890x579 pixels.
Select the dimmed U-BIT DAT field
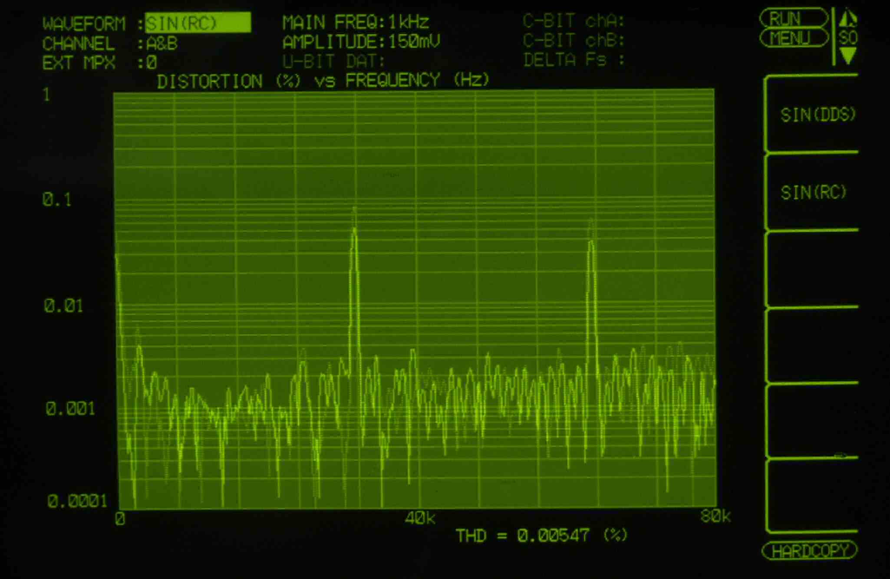[x=333, y=61]
